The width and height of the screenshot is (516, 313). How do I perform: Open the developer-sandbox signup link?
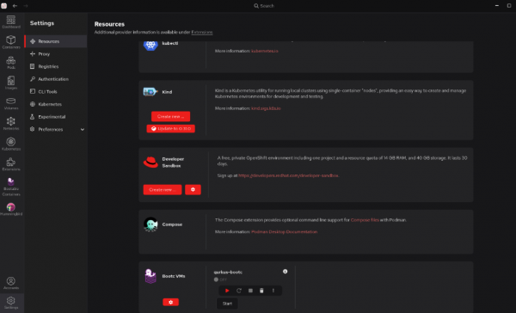point(289,175)
